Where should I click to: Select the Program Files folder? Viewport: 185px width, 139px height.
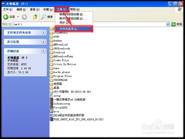coord(61,76)
